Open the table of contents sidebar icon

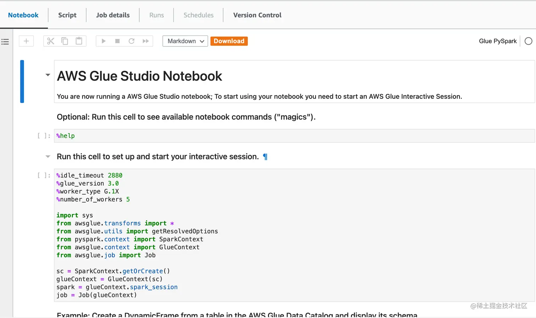pyautogui.click(x=5, y=42)
